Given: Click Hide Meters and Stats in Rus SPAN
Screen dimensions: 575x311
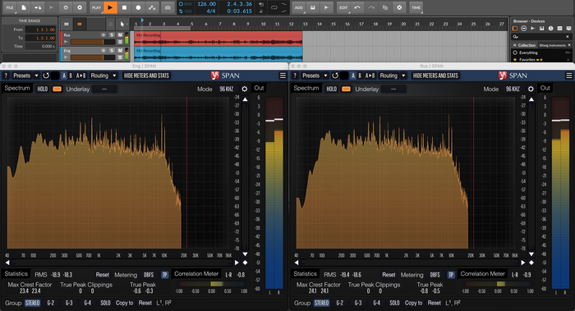Looking at the screenshot, I should (x=435, y=75).
